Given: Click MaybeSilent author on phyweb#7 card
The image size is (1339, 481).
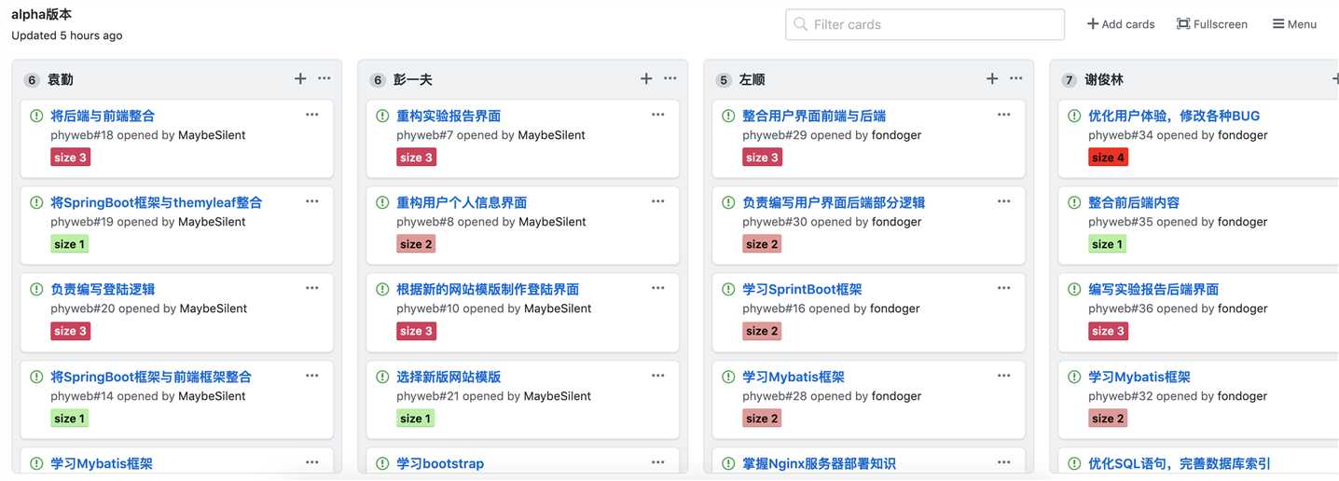Looking at the screenshot, I should click(552, 135).
